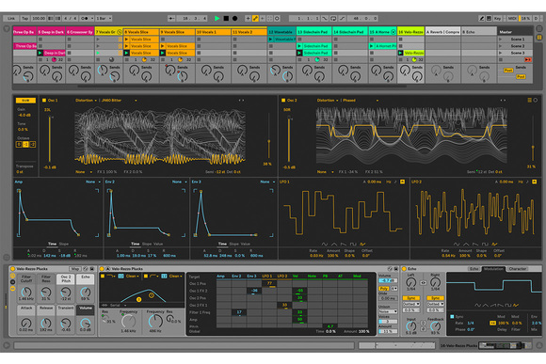Viewport: 546px width, 364px height.
Task: Toggle the Link button
Action: 11,18
